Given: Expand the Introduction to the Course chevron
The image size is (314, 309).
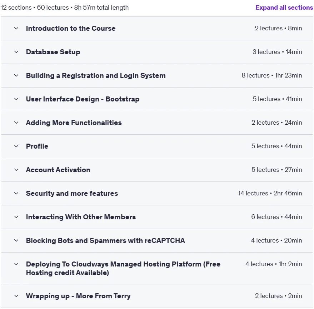Looking at the screenshot, I should coord(16,29).
